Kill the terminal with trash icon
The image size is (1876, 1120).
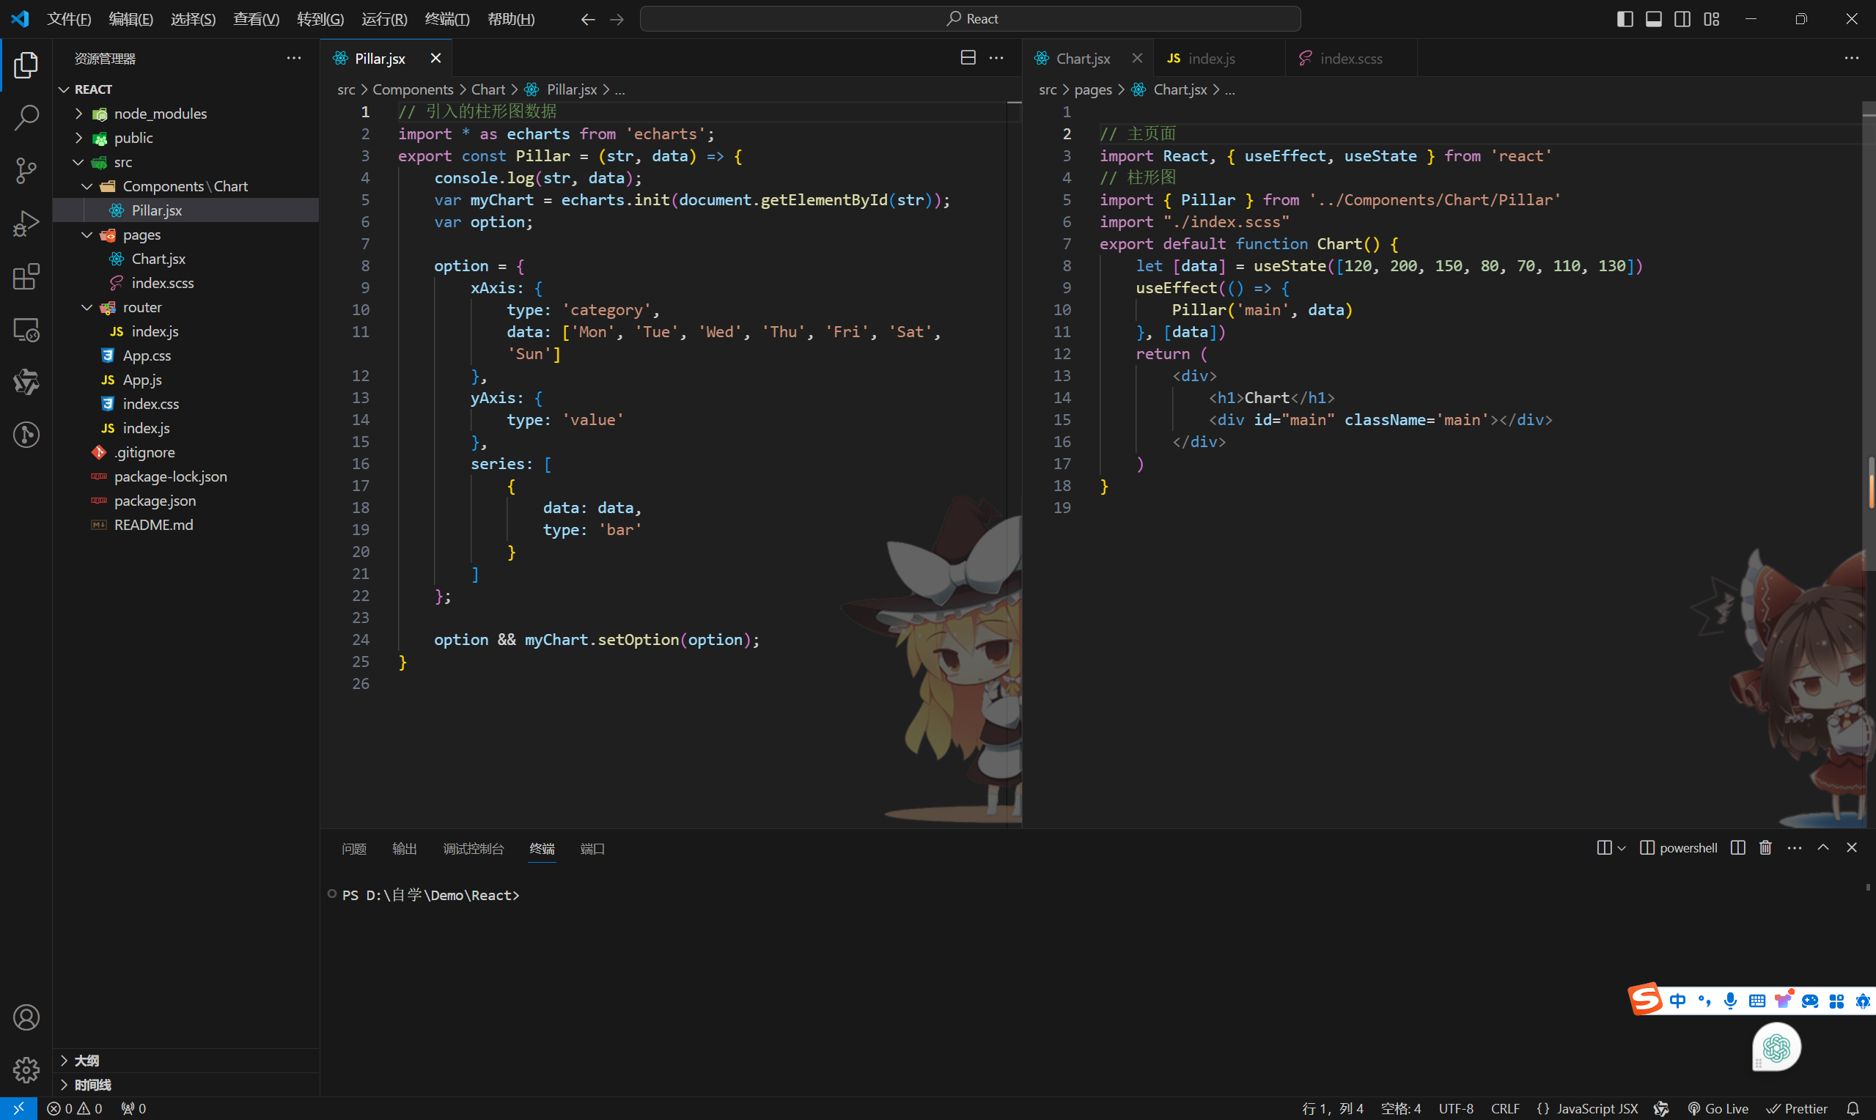(x=1765, y=847)
